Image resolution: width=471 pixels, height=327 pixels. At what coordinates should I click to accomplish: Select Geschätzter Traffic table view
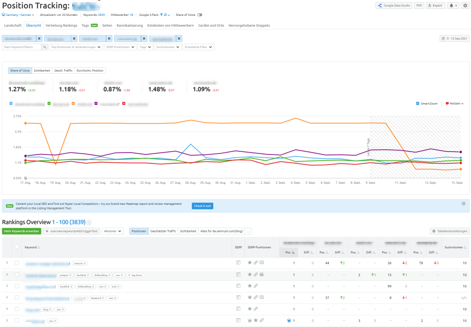163,231
